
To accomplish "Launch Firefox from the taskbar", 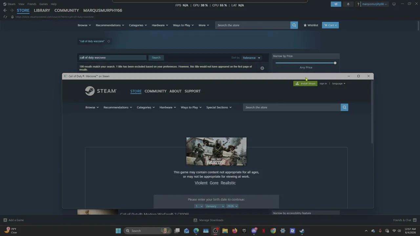I will (235, 231).
